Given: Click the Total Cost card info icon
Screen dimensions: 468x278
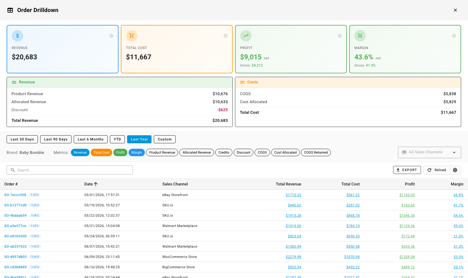Looking at the screenshot, I should click(226, 36).
